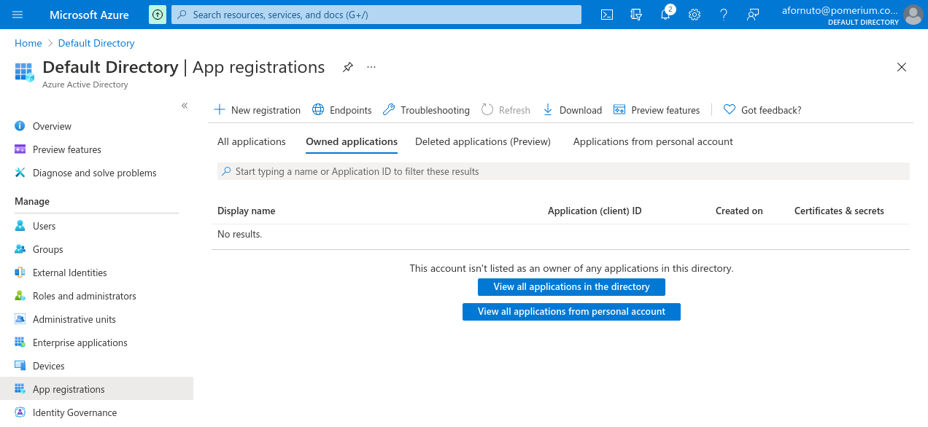
Task: Open the account avatar menu
Action: pyautogui.click(x=913, y=15)
